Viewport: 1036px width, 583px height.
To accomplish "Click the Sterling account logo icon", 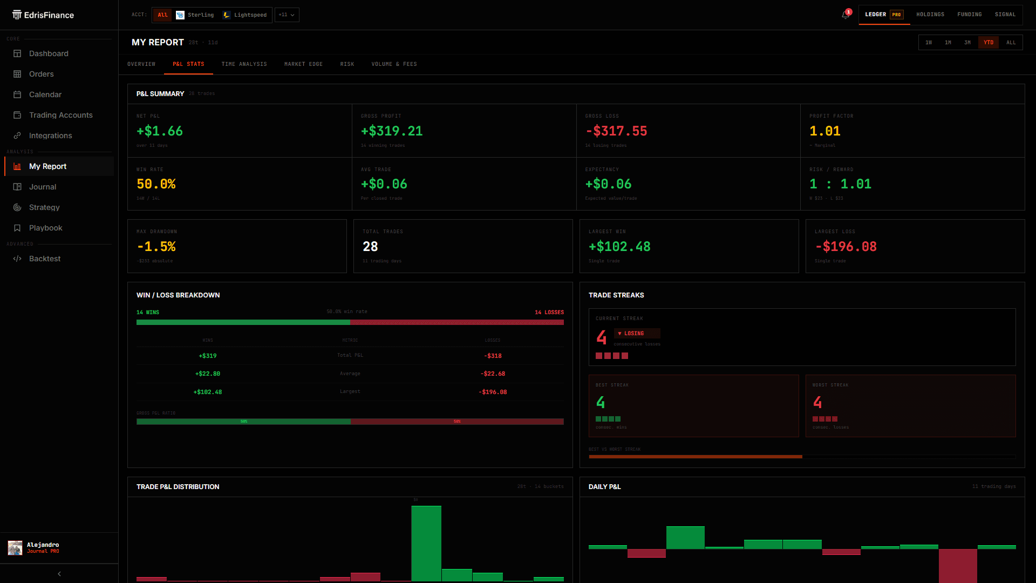I will tap(180, 15).
